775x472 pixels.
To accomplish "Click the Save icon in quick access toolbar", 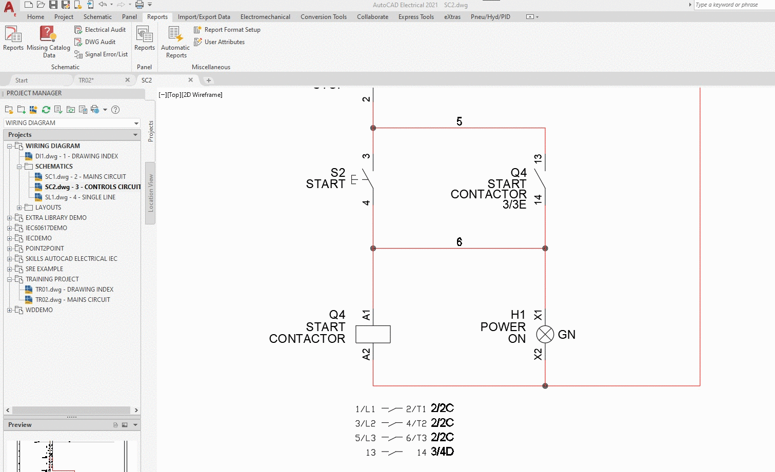I will coord(53,5).
